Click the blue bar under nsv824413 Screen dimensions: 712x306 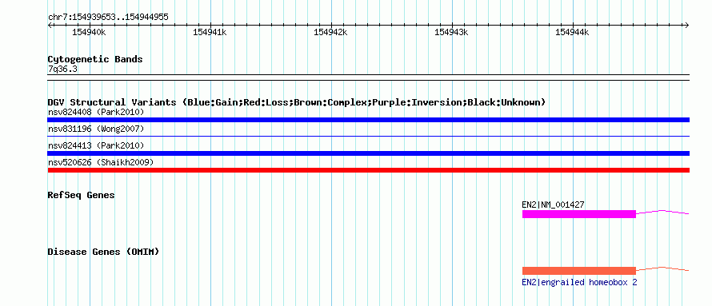click(x=368, y=153)
